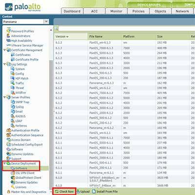Click the Licenses key icon

13,187
